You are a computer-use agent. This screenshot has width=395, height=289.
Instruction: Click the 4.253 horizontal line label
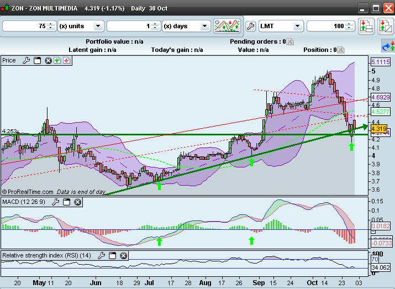tap(9, 132)
